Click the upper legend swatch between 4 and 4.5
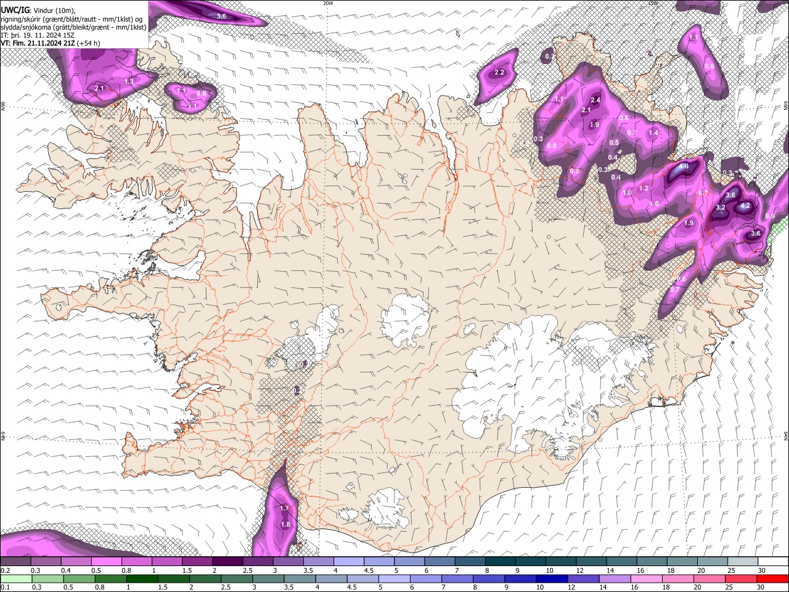Screen dimensions: 789x592 coord(348,562)
